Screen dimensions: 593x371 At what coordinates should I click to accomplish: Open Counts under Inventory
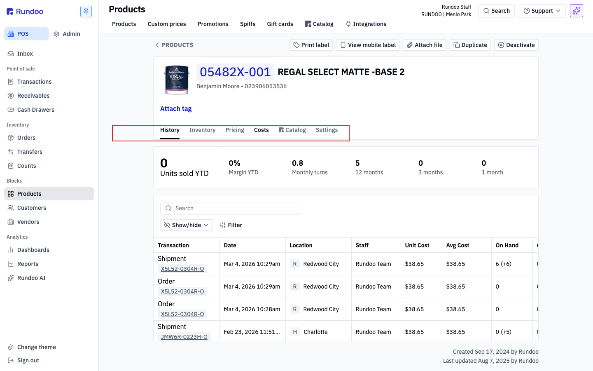tap(49, 166)
